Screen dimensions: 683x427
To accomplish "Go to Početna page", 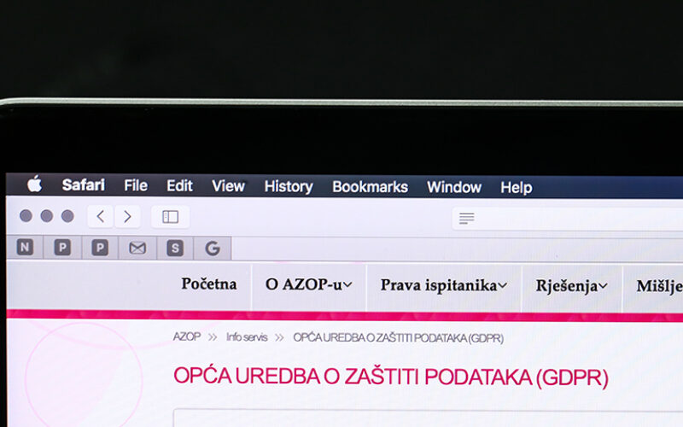I will pyautogui.click(x=208, y=284).
